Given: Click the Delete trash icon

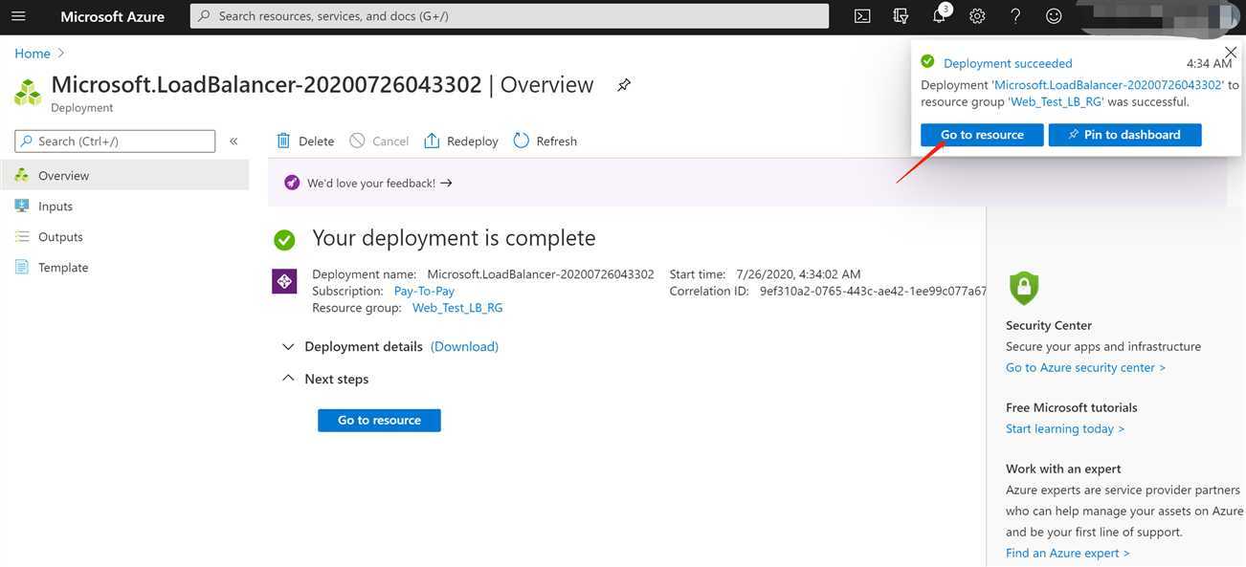Looking at the screenshot, I should coord(283,141).
